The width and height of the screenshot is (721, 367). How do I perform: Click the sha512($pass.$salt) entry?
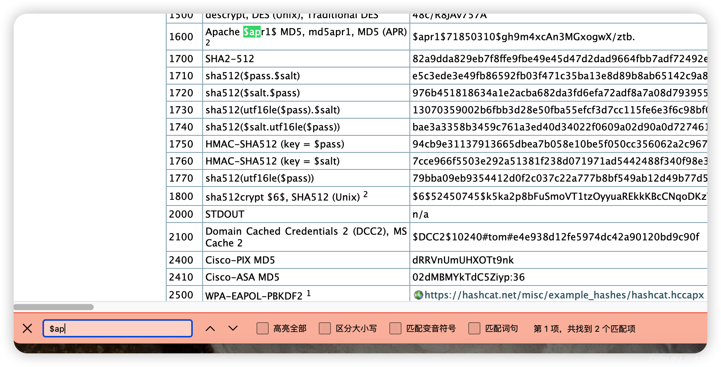253,76
